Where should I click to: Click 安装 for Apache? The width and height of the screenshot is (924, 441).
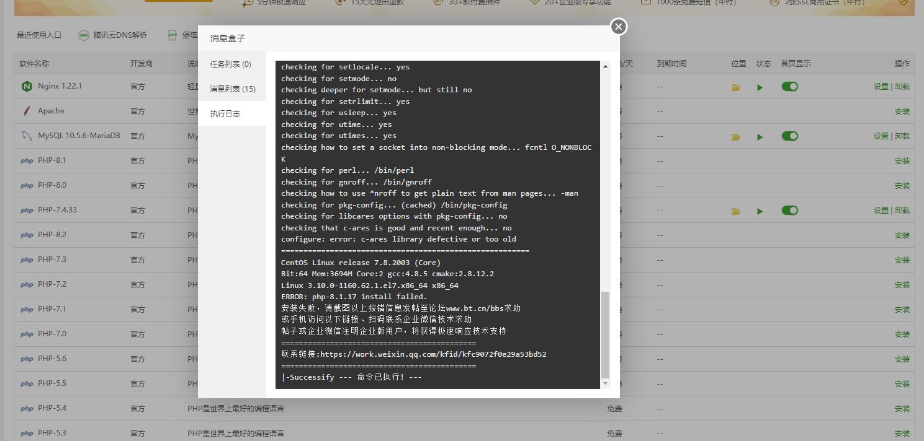[902, 111]
